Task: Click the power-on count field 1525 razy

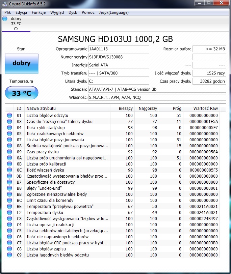Action: click(209, 73)
